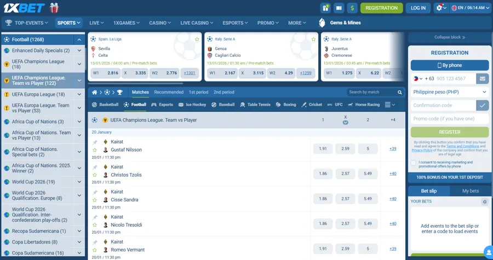
Task: Click the search magnifier icon
Action: pos(400,93)
